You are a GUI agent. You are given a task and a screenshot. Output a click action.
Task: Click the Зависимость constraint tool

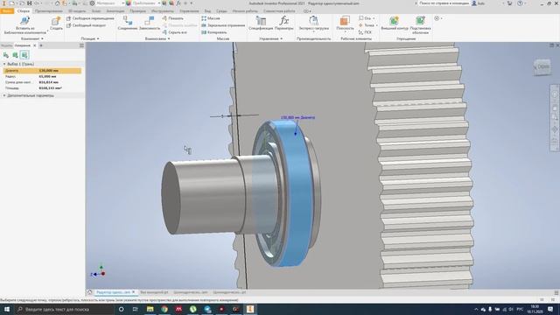pos(150,24)
